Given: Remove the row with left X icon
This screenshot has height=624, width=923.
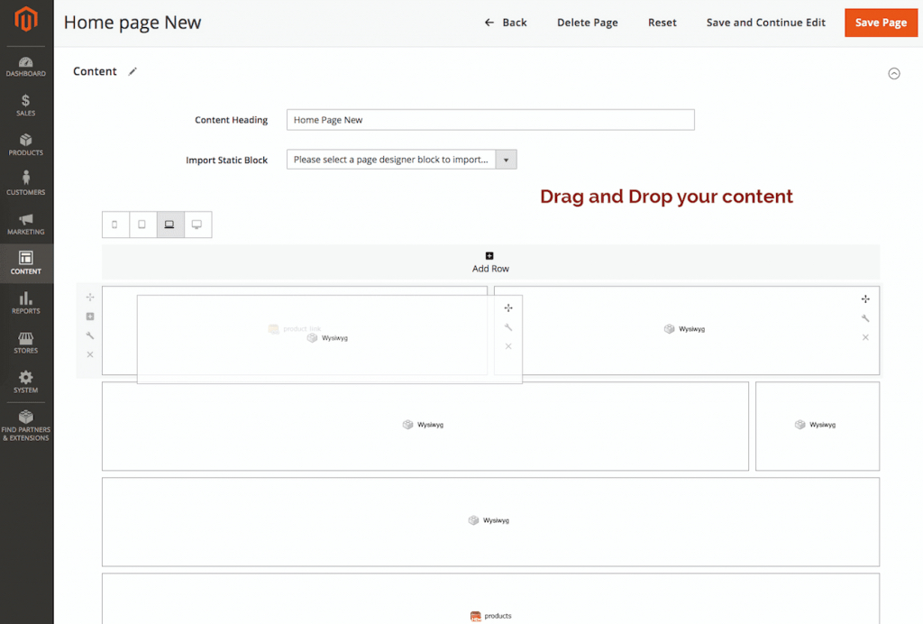Looking at the screenshot, I should 90,354.
